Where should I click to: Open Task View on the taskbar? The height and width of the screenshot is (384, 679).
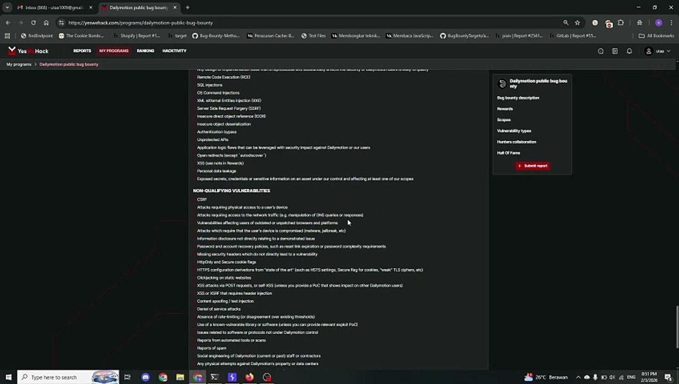(x=127, y=377)
